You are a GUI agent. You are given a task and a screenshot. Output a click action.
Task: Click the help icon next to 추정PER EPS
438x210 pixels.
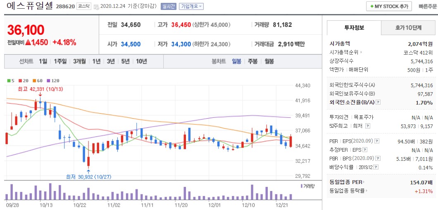[365, 150]
